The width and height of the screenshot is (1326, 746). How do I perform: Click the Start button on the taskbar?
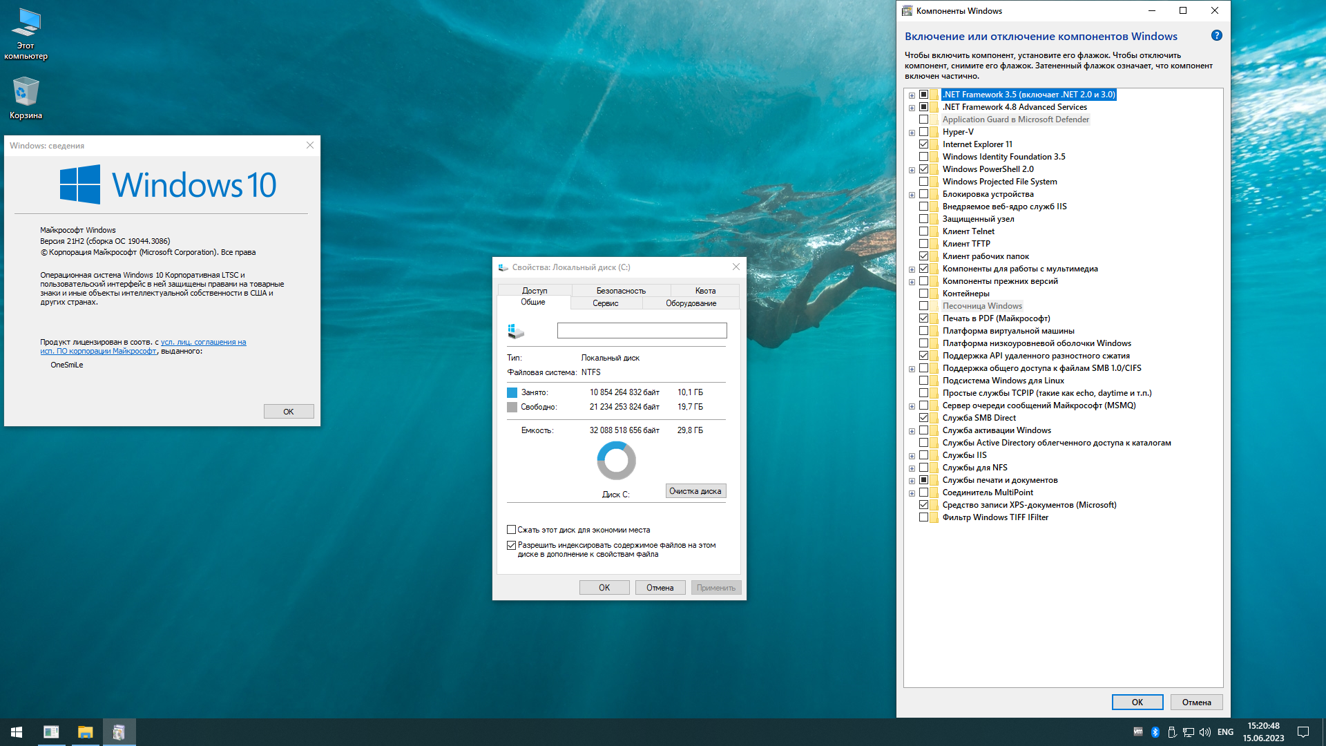[x=17, y=731]
